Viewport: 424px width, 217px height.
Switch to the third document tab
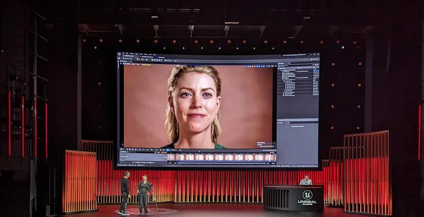pos(161,57)
